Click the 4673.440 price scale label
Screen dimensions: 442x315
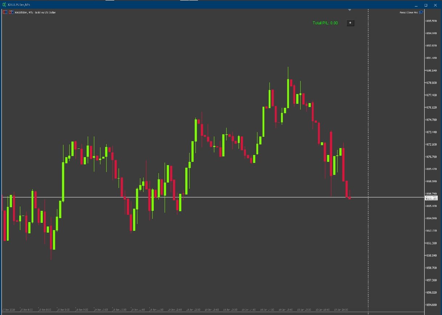431,132
